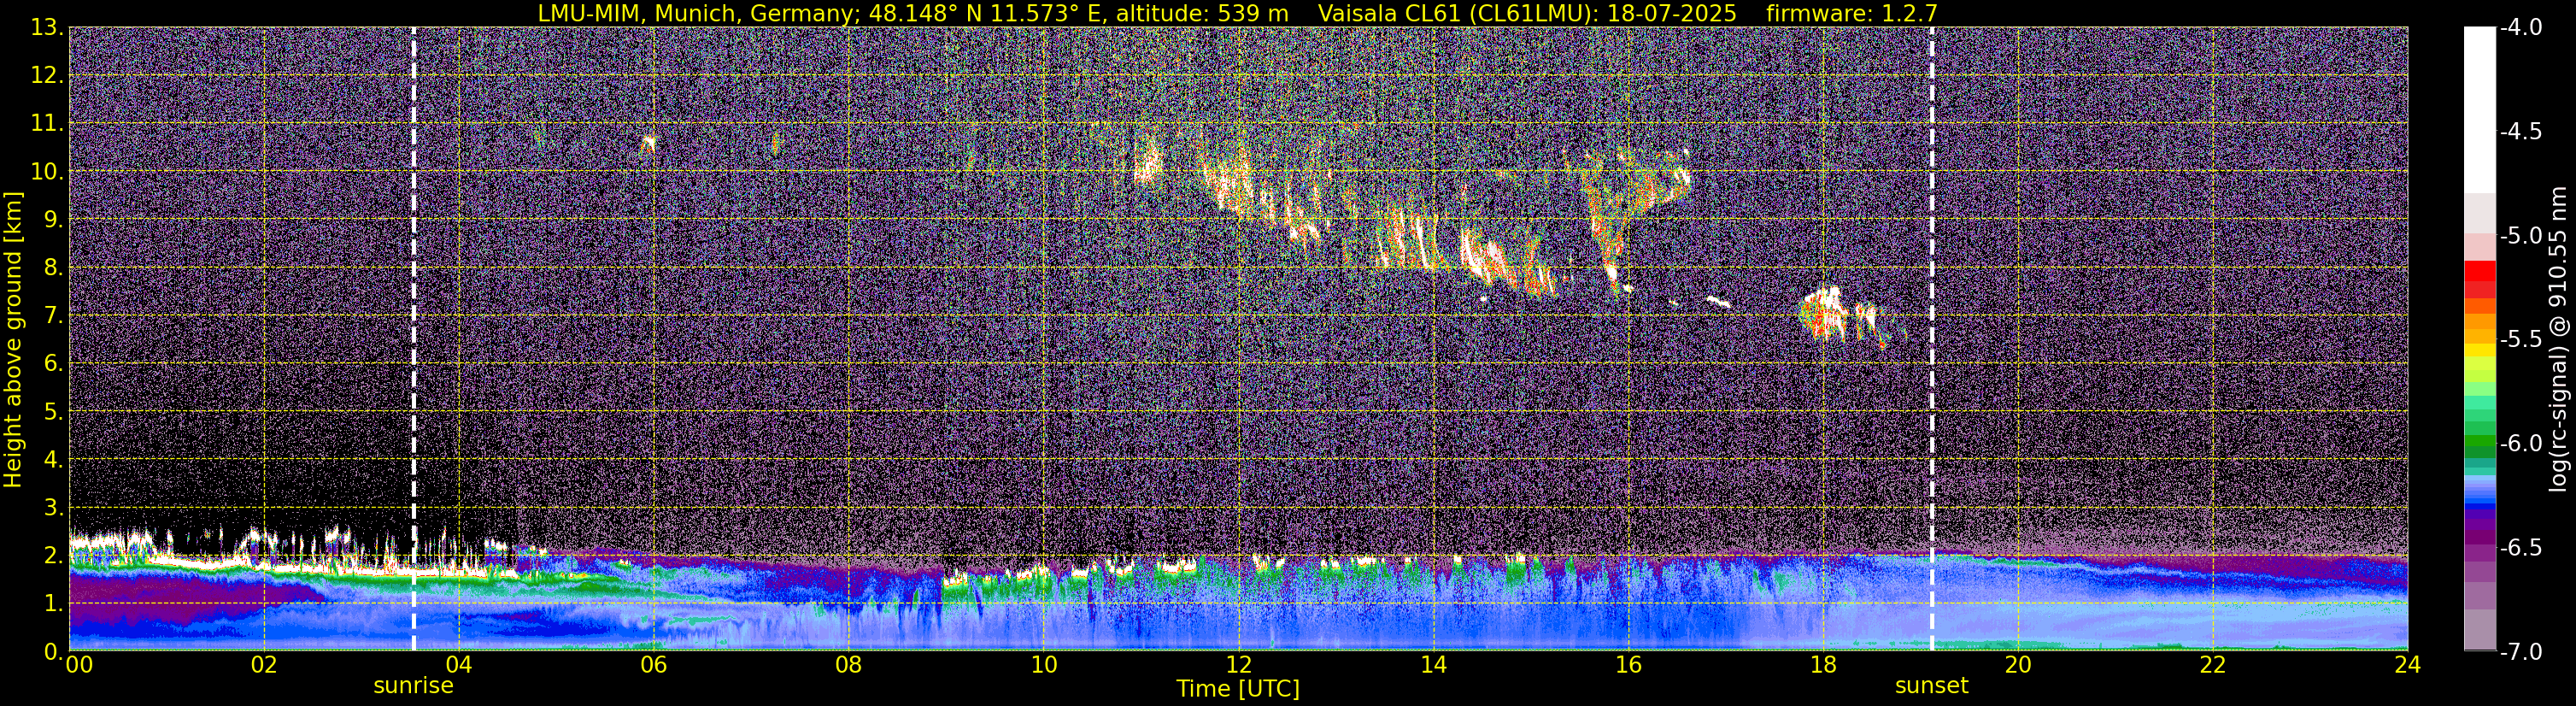
Task: Pick the white top section of the colorbar
Action: (x=2479, y=110)
